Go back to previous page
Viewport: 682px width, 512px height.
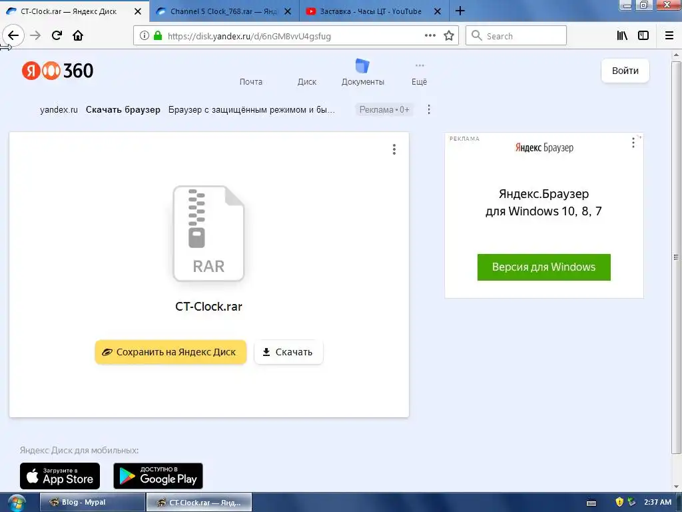coord(13,35)
